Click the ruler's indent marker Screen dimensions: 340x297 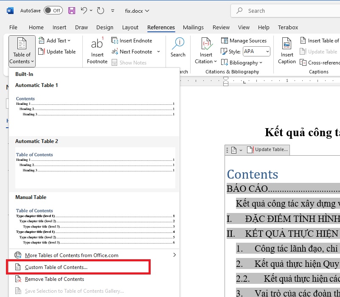226,81
